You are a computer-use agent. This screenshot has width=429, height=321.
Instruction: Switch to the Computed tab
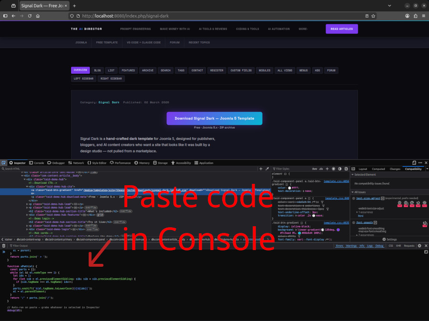coord(378,169)
